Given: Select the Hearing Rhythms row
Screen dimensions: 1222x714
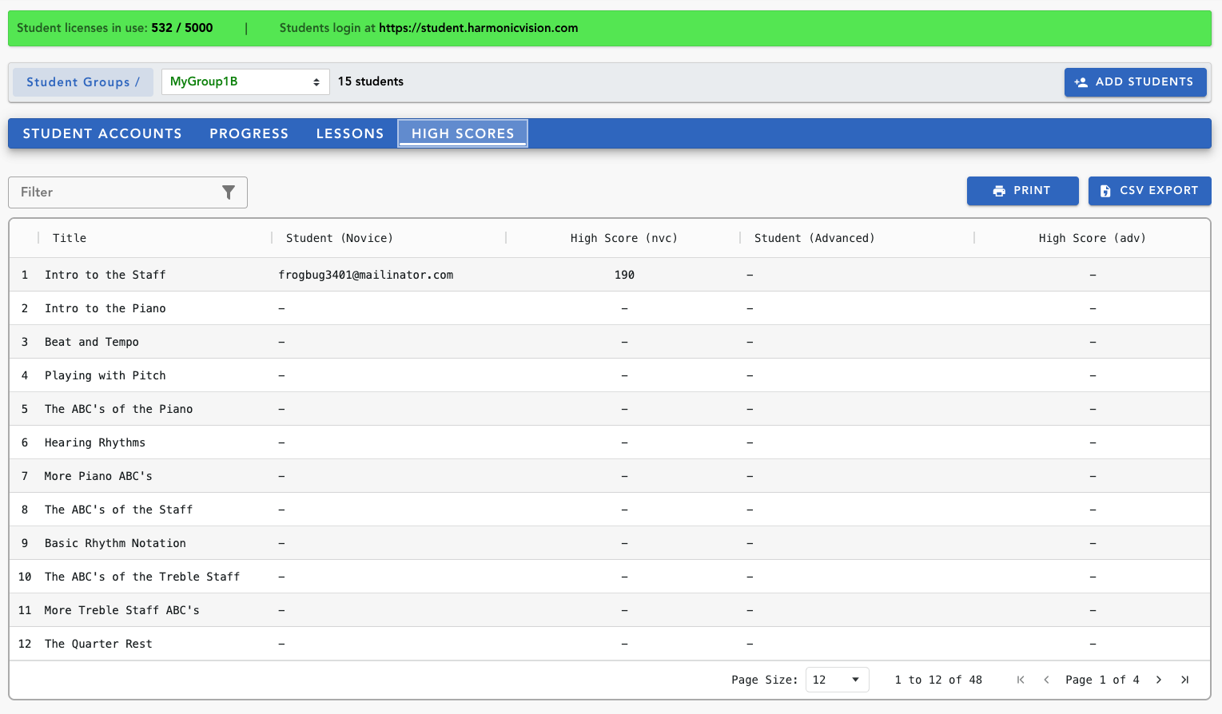Looking at the screenshot, I should coord(609,442).
